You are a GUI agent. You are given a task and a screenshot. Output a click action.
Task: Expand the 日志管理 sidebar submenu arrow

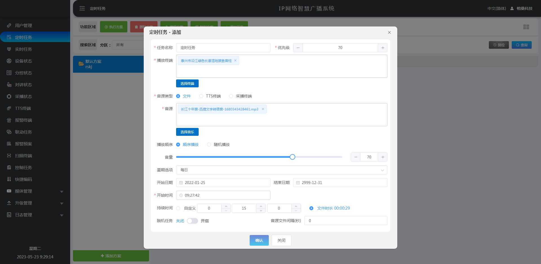coord(62,215)
